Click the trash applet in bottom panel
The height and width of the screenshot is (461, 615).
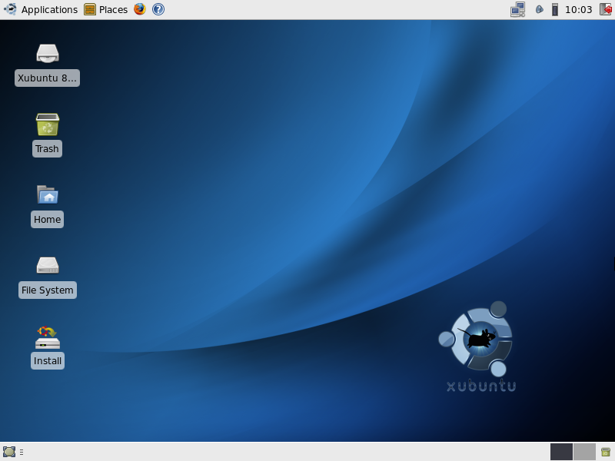tap(606, 452)
